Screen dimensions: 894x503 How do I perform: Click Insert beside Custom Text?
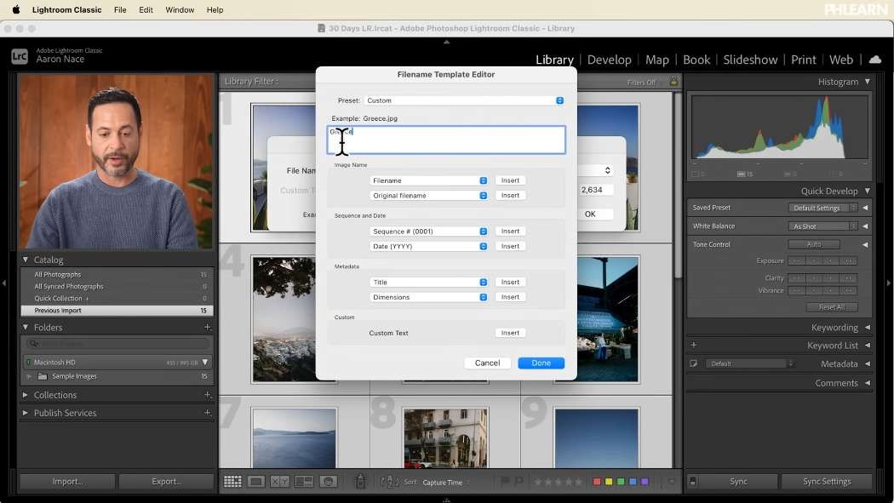[x=510, y=333]
